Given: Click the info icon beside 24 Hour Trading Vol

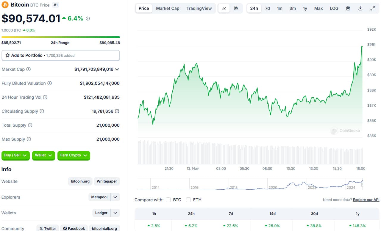Looking at the screenshot, I should (45, 97).
